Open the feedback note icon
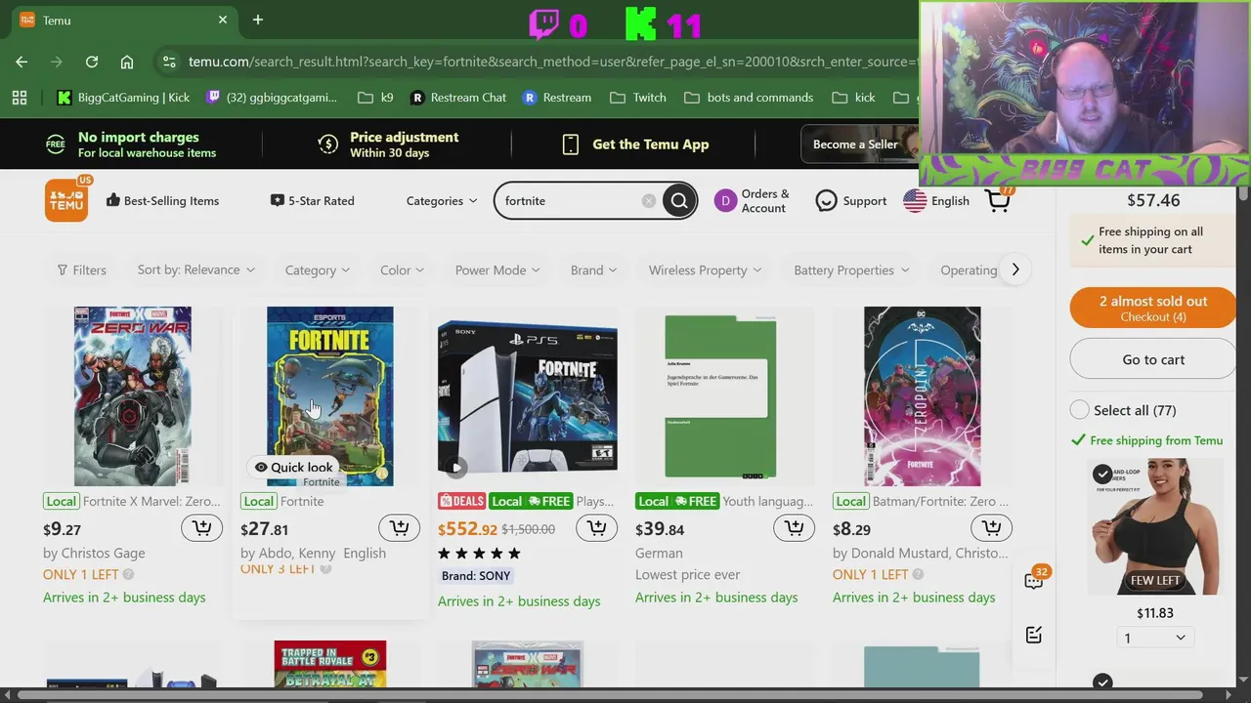The height and width of the screenshot is (703, 1251). click(x=1034, y=635)
